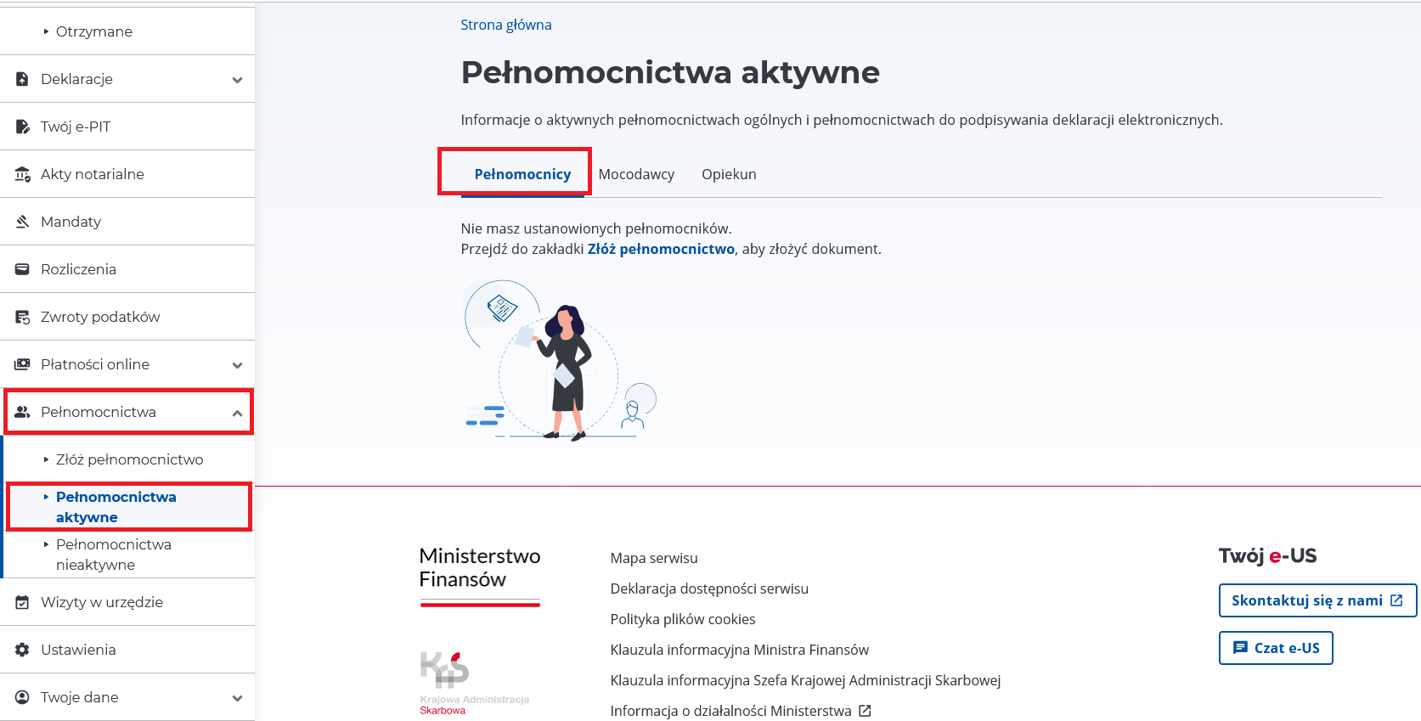Open Złóż pełnomocnictwo link in message
This screenshot has height=721, width=1421.
661,249
